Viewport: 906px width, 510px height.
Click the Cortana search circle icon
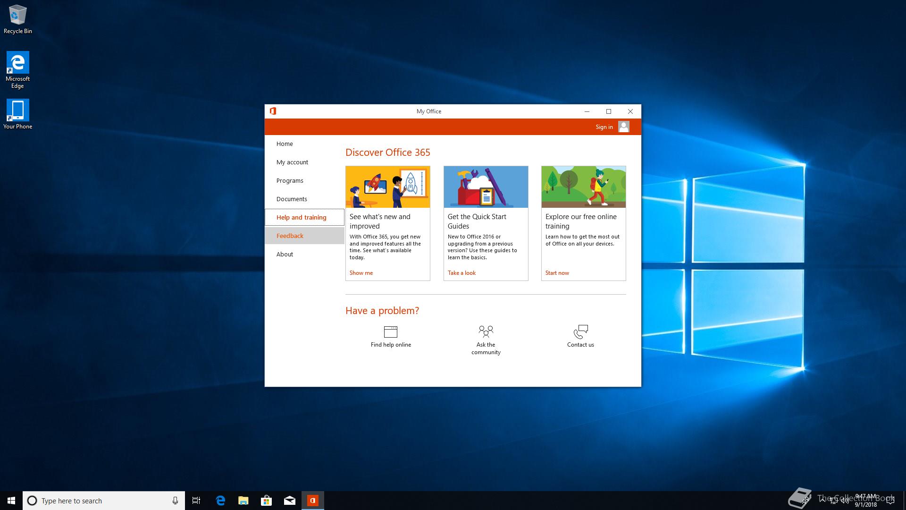(x=32, y=501)
